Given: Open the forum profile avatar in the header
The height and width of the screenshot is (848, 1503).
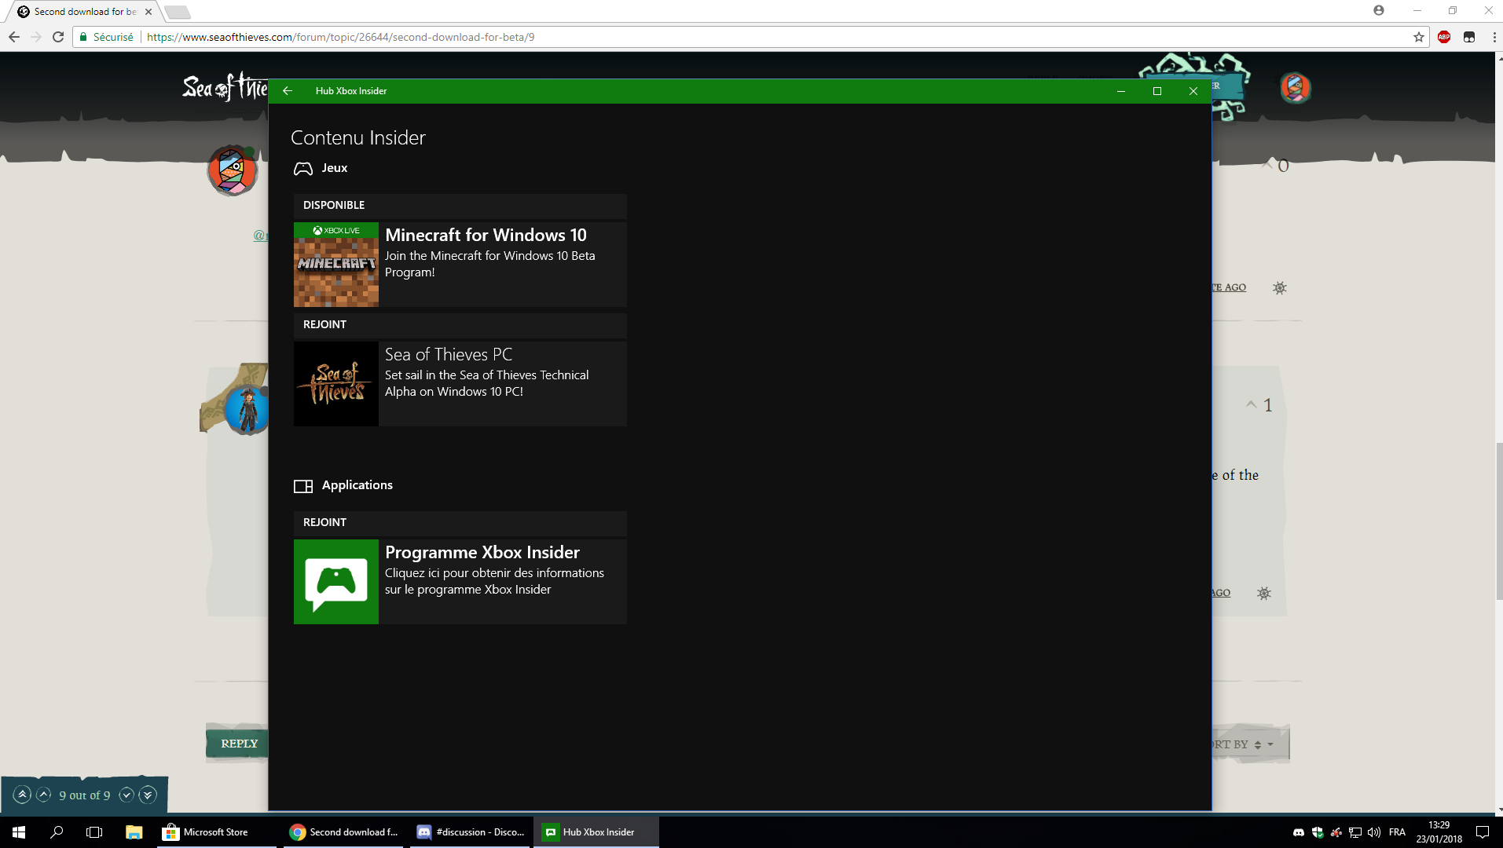Looking at the screenshot, I should pyautogui.click(x=1295, y=88).
